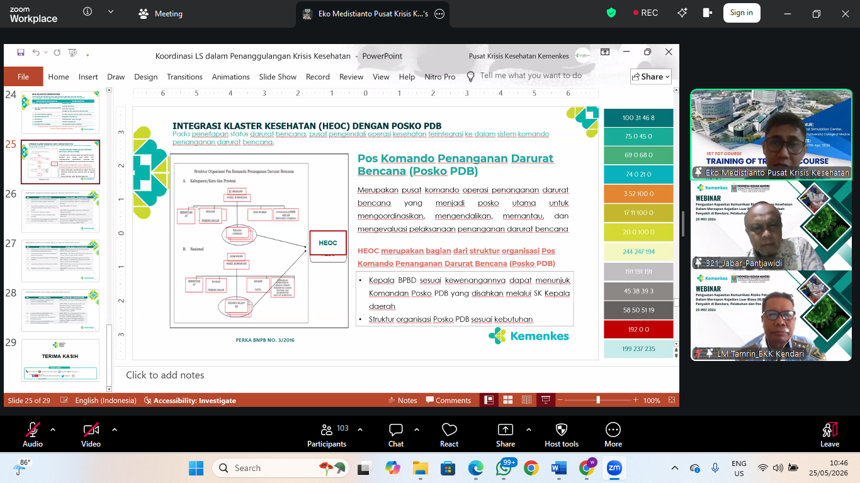Screen dimensions: 860x483
Task: Start the Video camera
Action: [x=91, y=435]
